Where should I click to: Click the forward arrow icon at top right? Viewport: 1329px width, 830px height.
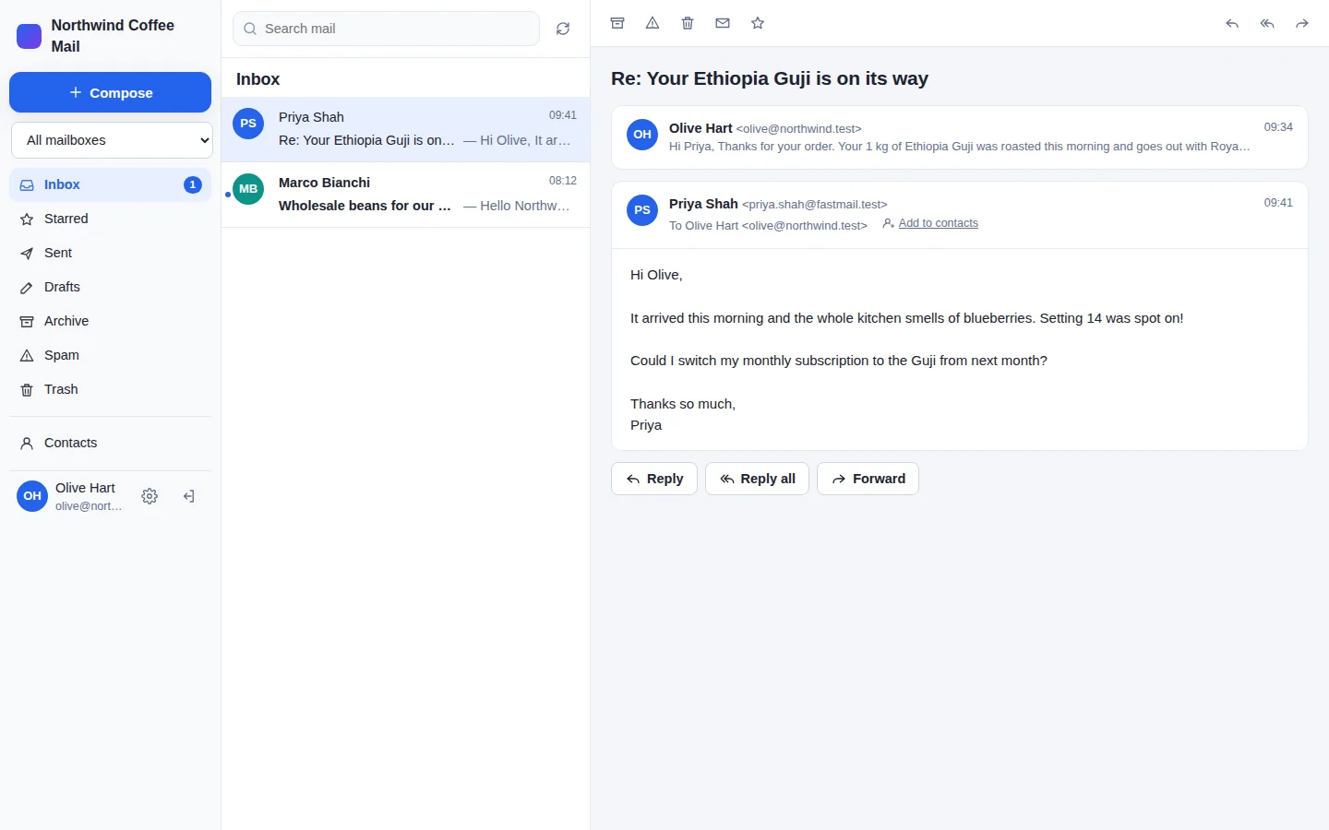(x=1302, y=23)
